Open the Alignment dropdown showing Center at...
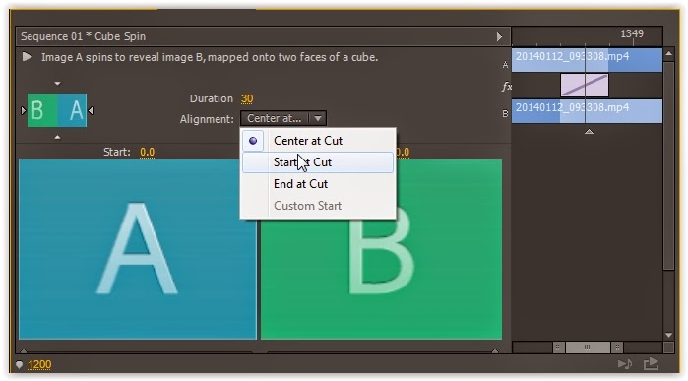Screen dimensions: 688x381 coord(283,118)
